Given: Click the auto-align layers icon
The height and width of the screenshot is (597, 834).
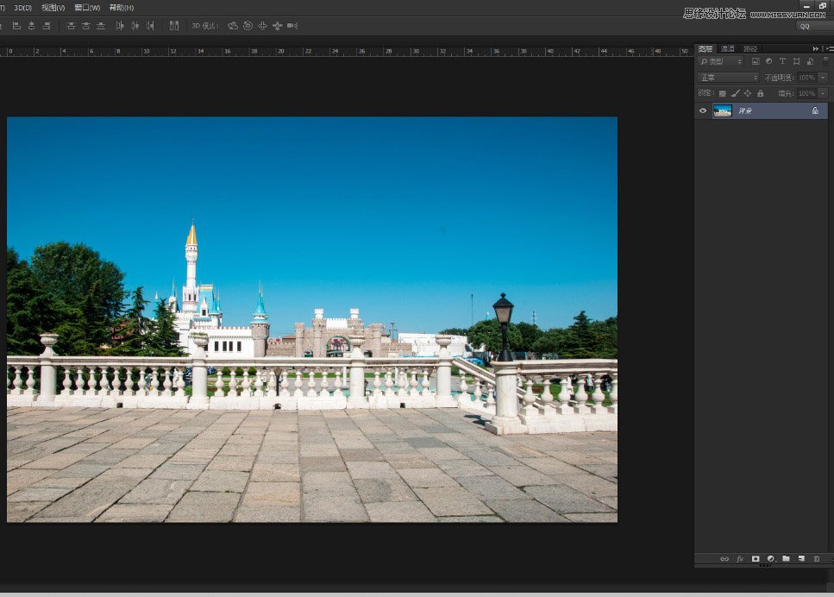Looking at the screenshot, I should [174, 26].
